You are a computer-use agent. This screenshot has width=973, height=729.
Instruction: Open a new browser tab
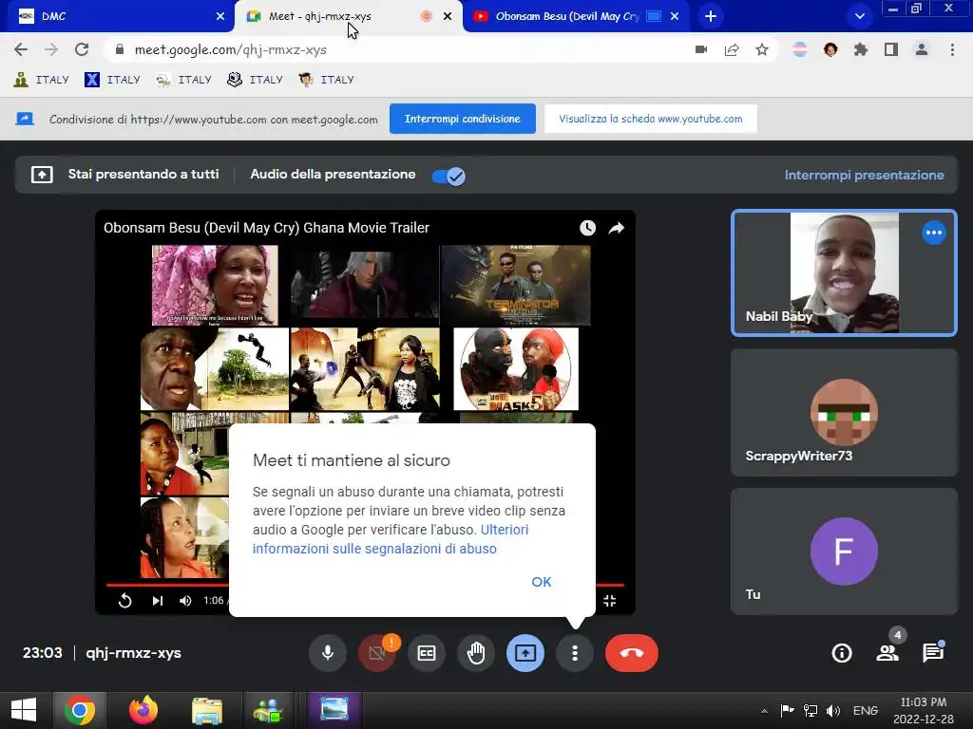click(711, 16)
